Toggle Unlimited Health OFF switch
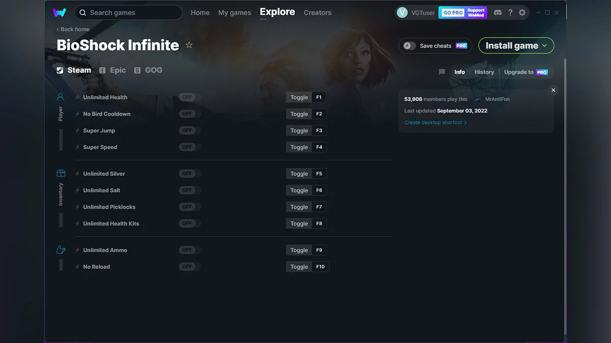611x343 pixels. click(189, 97)
